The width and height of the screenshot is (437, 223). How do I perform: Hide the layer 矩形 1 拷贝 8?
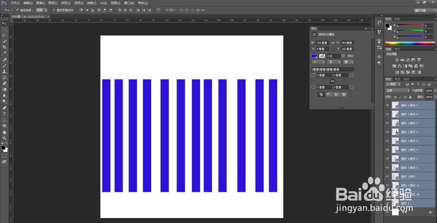pyautogui.click(x=387, y=114)
